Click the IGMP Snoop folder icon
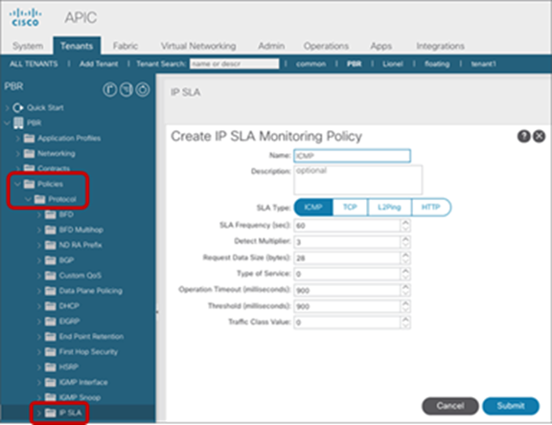 pos(51,397)
